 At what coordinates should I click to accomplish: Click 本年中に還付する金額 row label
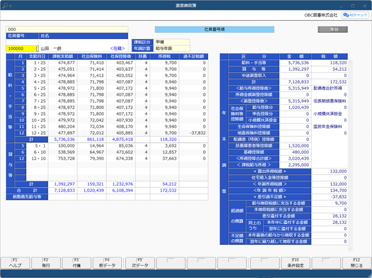[x=287, y=223]
